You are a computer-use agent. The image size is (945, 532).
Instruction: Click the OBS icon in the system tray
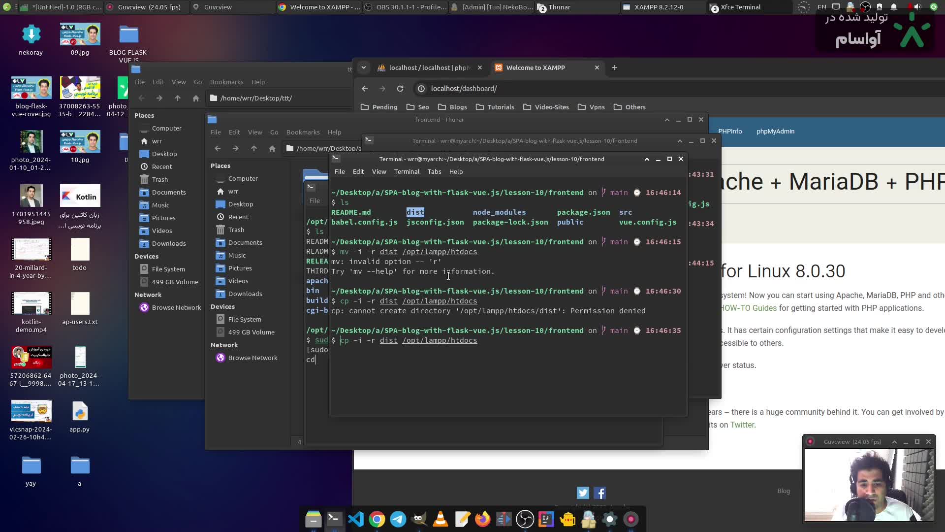tap(865, 7)
